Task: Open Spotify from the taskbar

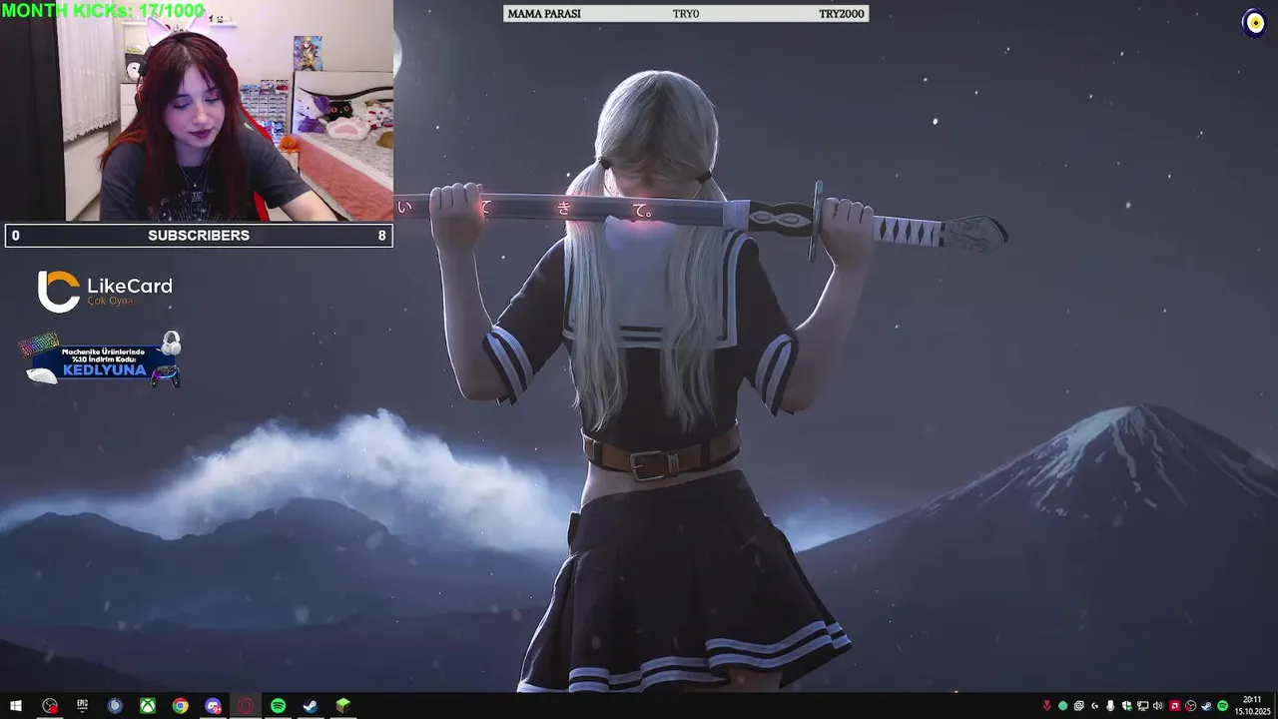Action: 278,706
